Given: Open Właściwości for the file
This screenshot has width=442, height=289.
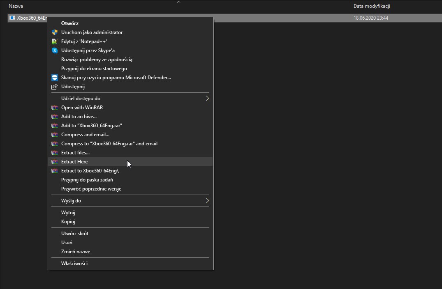Looking at the screenshot, I should coord(130,264).
